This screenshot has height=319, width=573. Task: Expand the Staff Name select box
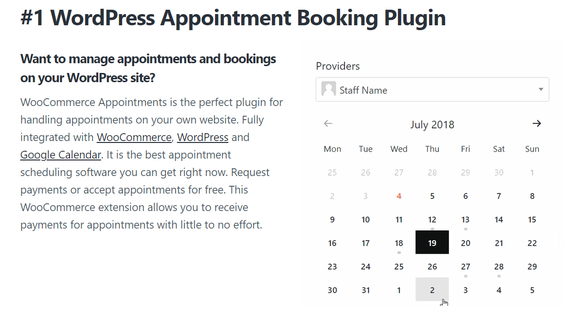tap(432, 89)
